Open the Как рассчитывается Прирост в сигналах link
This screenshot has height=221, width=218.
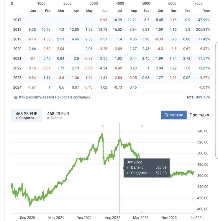(55, 97)
